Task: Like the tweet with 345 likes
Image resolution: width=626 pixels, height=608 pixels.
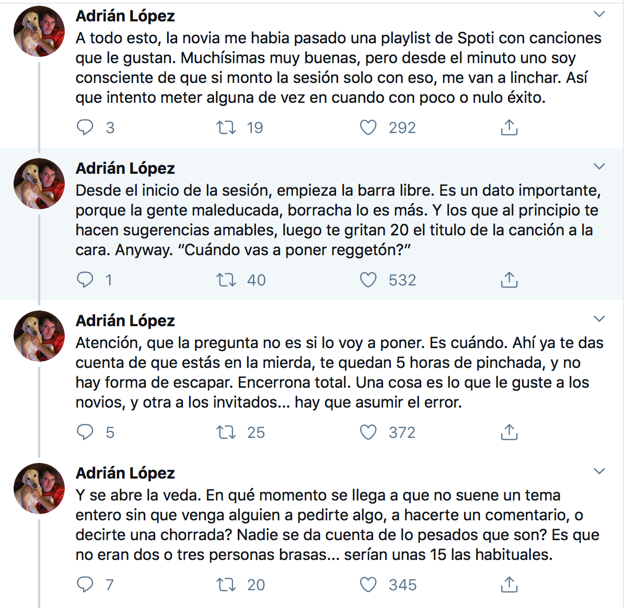Action: click(368, 585)
